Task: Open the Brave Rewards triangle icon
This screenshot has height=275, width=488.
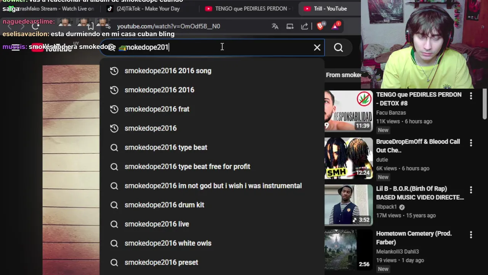Action: 335,26
